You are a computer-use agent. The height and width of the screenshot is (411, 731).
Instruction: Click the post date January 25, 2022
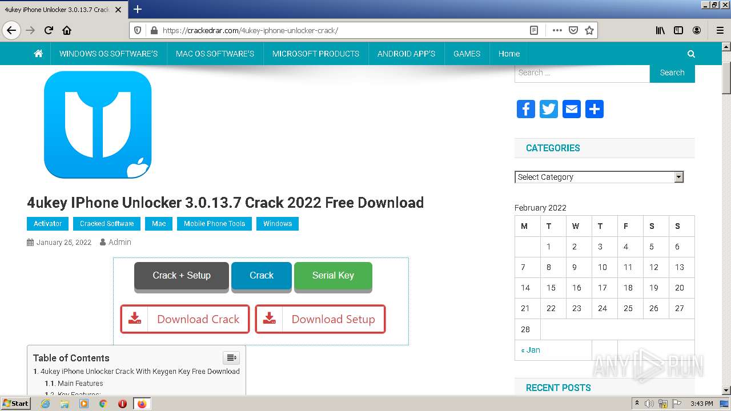63,243
